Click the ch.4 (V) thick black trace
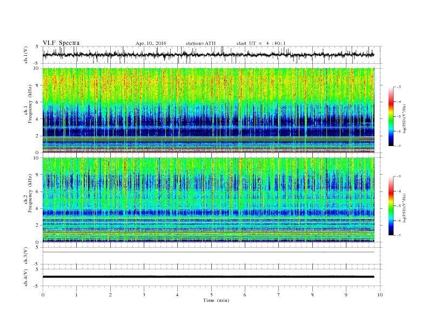This screenshot has width=428, height=331. (x=208, y=277)
